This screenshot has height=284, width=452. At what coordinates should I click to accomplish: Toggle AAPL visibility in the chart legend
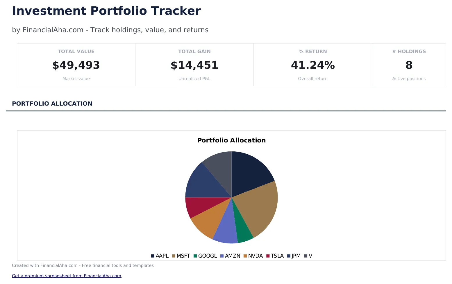pyautogui.click(x=160, y=256)
